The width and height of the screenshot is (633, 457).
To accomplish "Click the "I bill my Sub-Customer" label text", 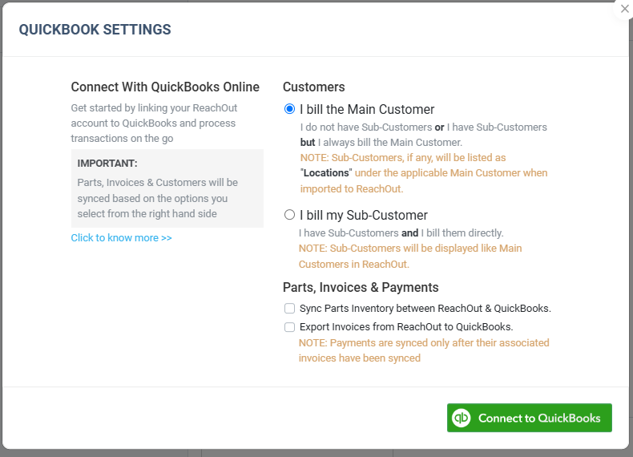I will (x=363, y=215).
